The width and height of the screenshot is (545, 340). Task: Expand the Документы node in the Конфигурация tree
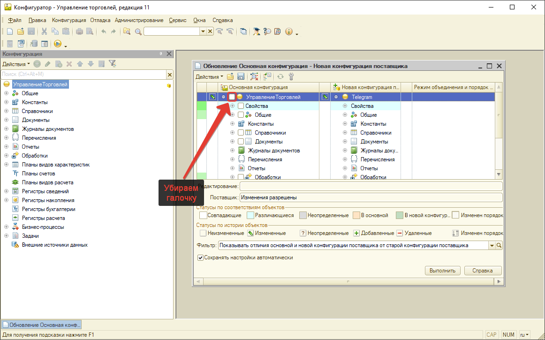point(6,120)
